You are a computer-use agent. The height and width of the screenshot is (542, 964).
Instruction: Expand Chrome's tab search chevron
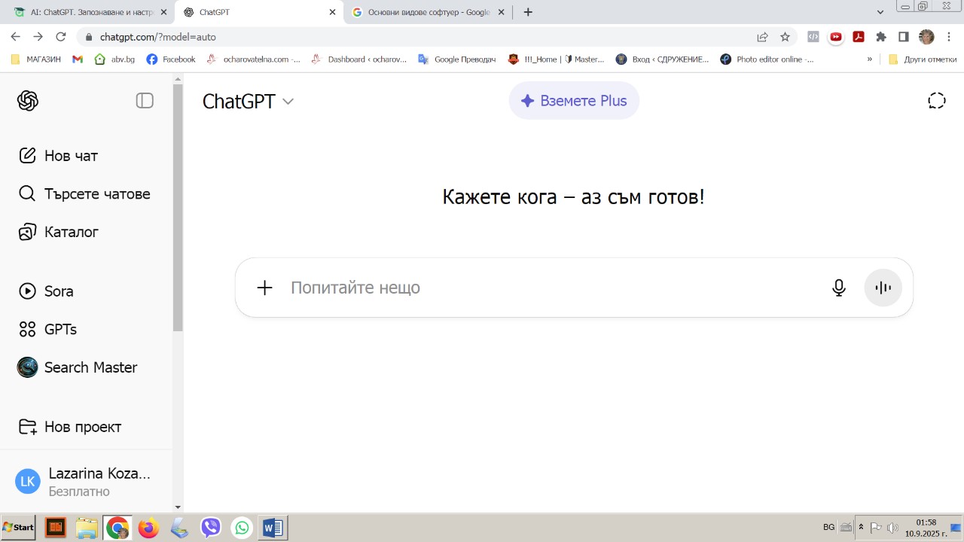coord(880,12)
